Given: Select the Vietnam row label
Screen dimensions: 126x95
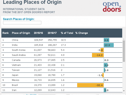Looking at the screenshot, I should pyautogui.click(x=16, y=65).
